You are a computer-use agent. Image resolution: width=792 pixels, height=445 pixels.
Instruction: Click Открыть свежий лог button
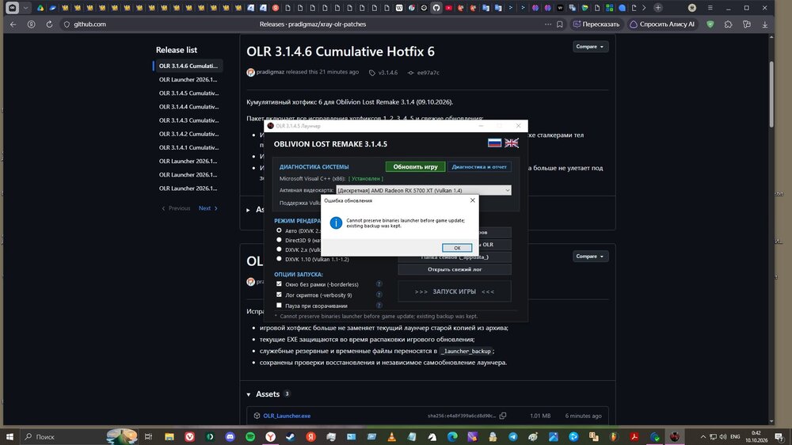(455, 269)
